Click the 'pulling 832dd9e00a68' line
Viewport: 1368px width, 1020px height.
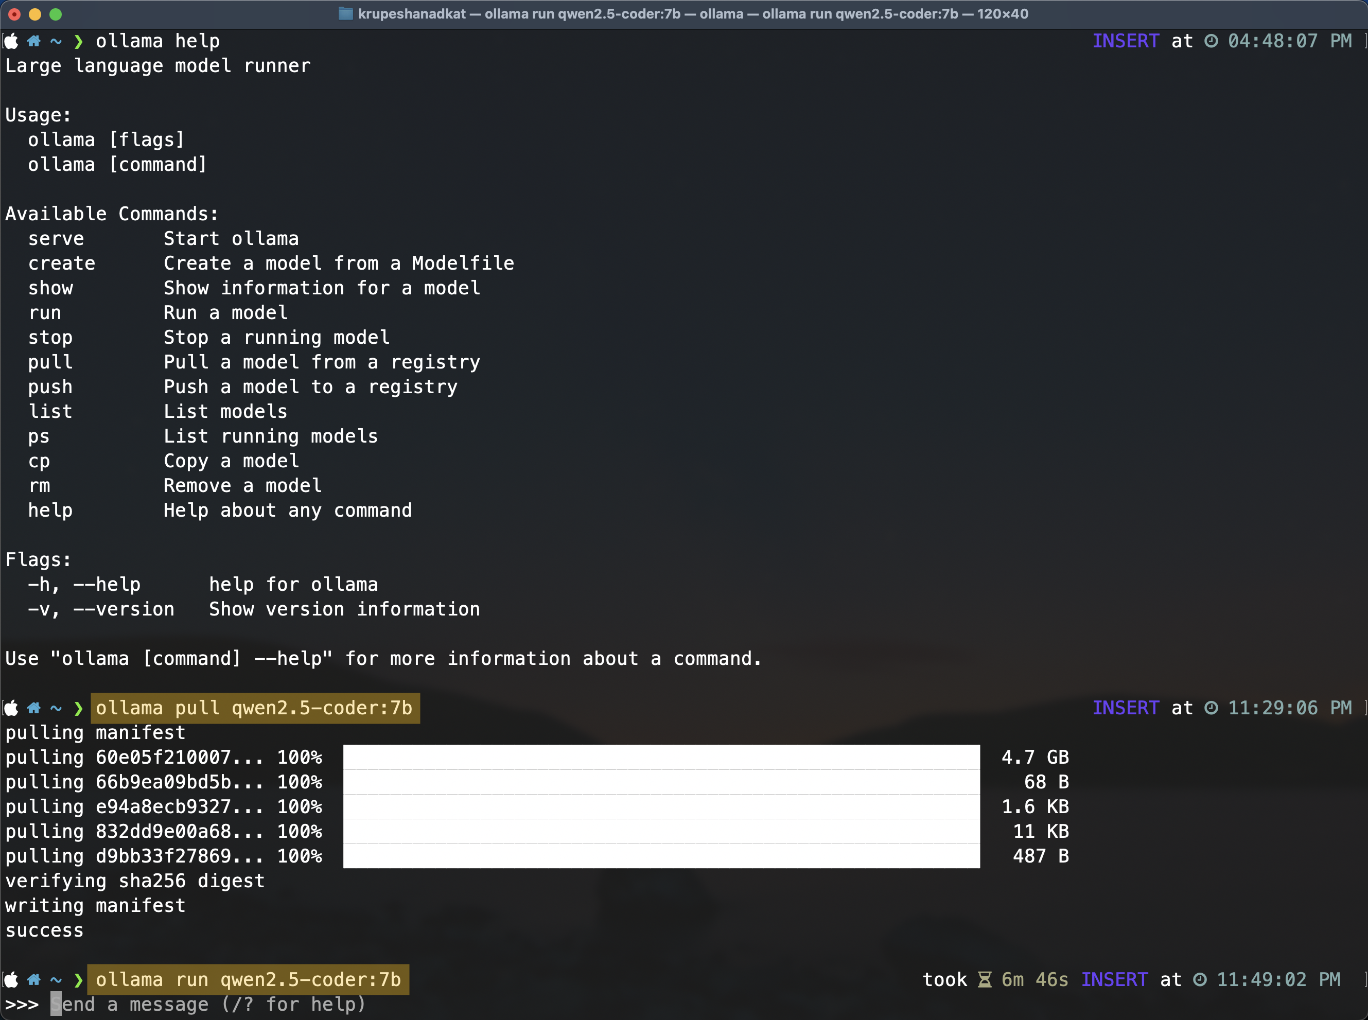[x=164, y=832]
